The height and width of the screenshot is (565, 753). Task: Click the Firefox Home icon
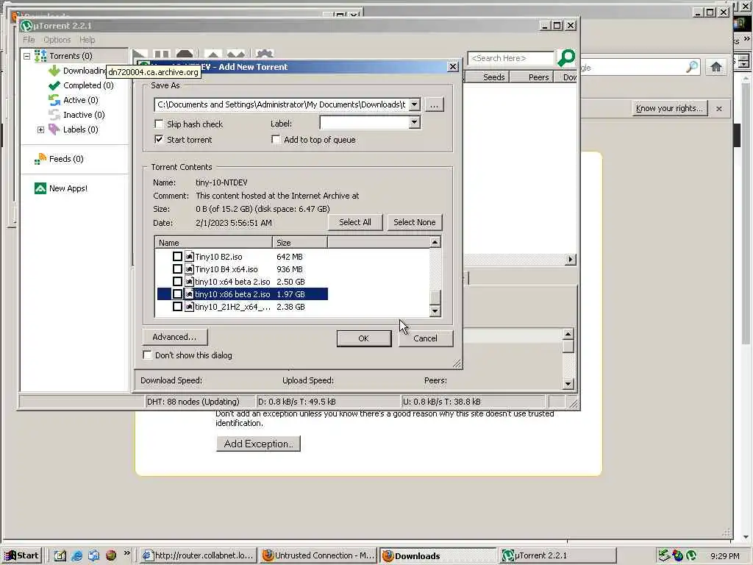(x=716, y=67)
